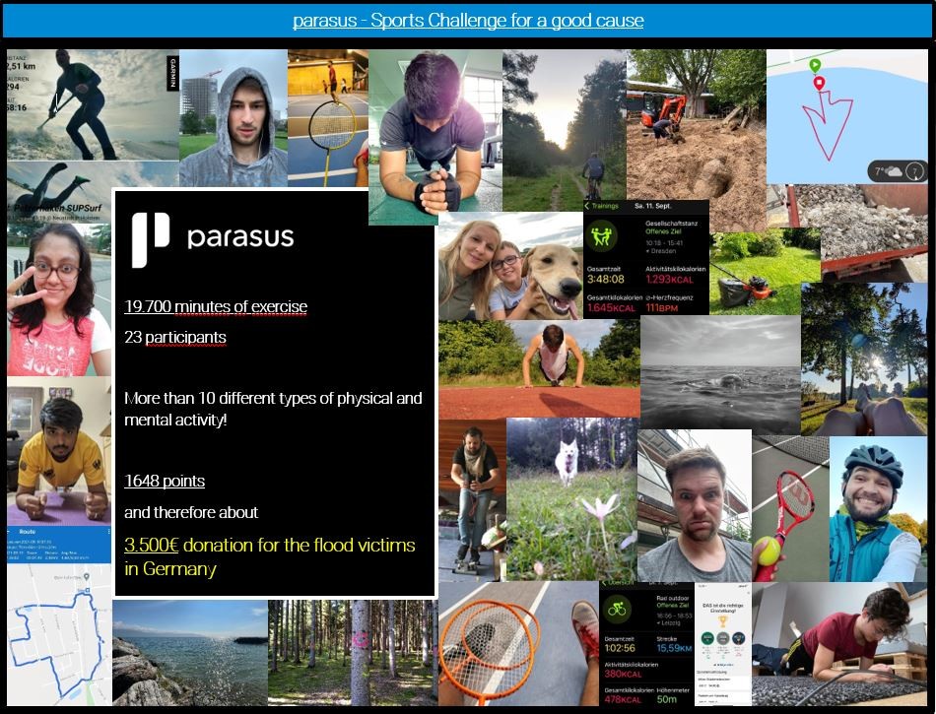Click the '50m' elevation value
This screenshot has height=714, width=936.
point(667,699)
